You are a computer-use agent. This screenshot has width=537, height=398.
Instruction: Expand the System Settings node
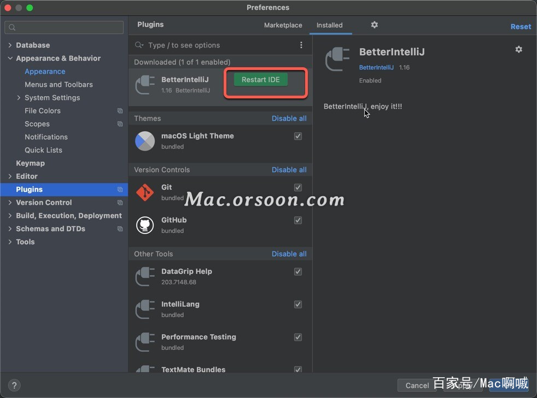[x=19, y=98]
